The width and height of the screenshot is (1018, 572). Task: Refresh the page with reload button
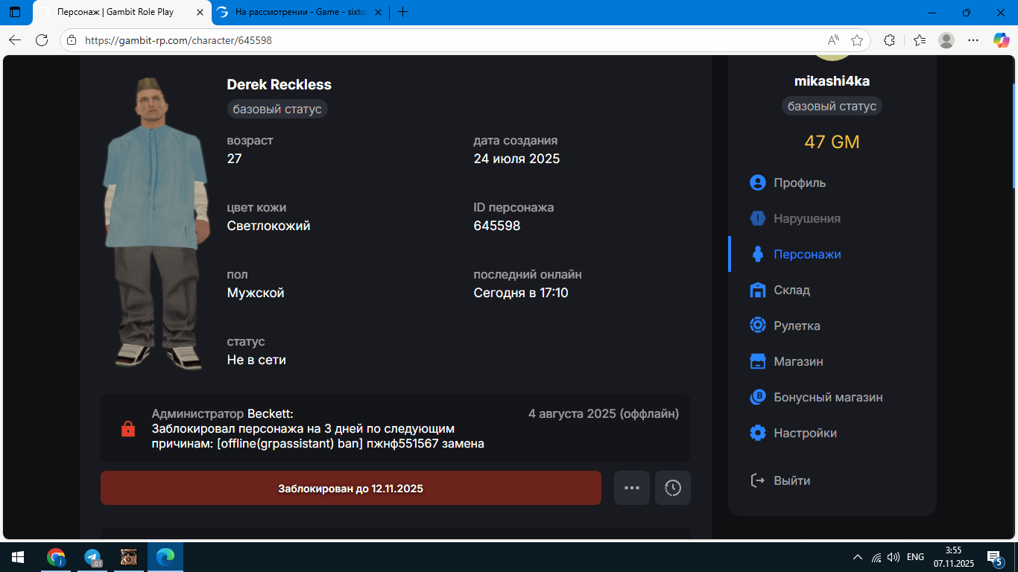[42, 40]
